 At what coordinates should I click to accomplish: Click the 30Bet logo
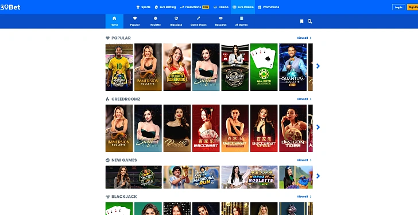pyautogui.click(x=10, y=7)
